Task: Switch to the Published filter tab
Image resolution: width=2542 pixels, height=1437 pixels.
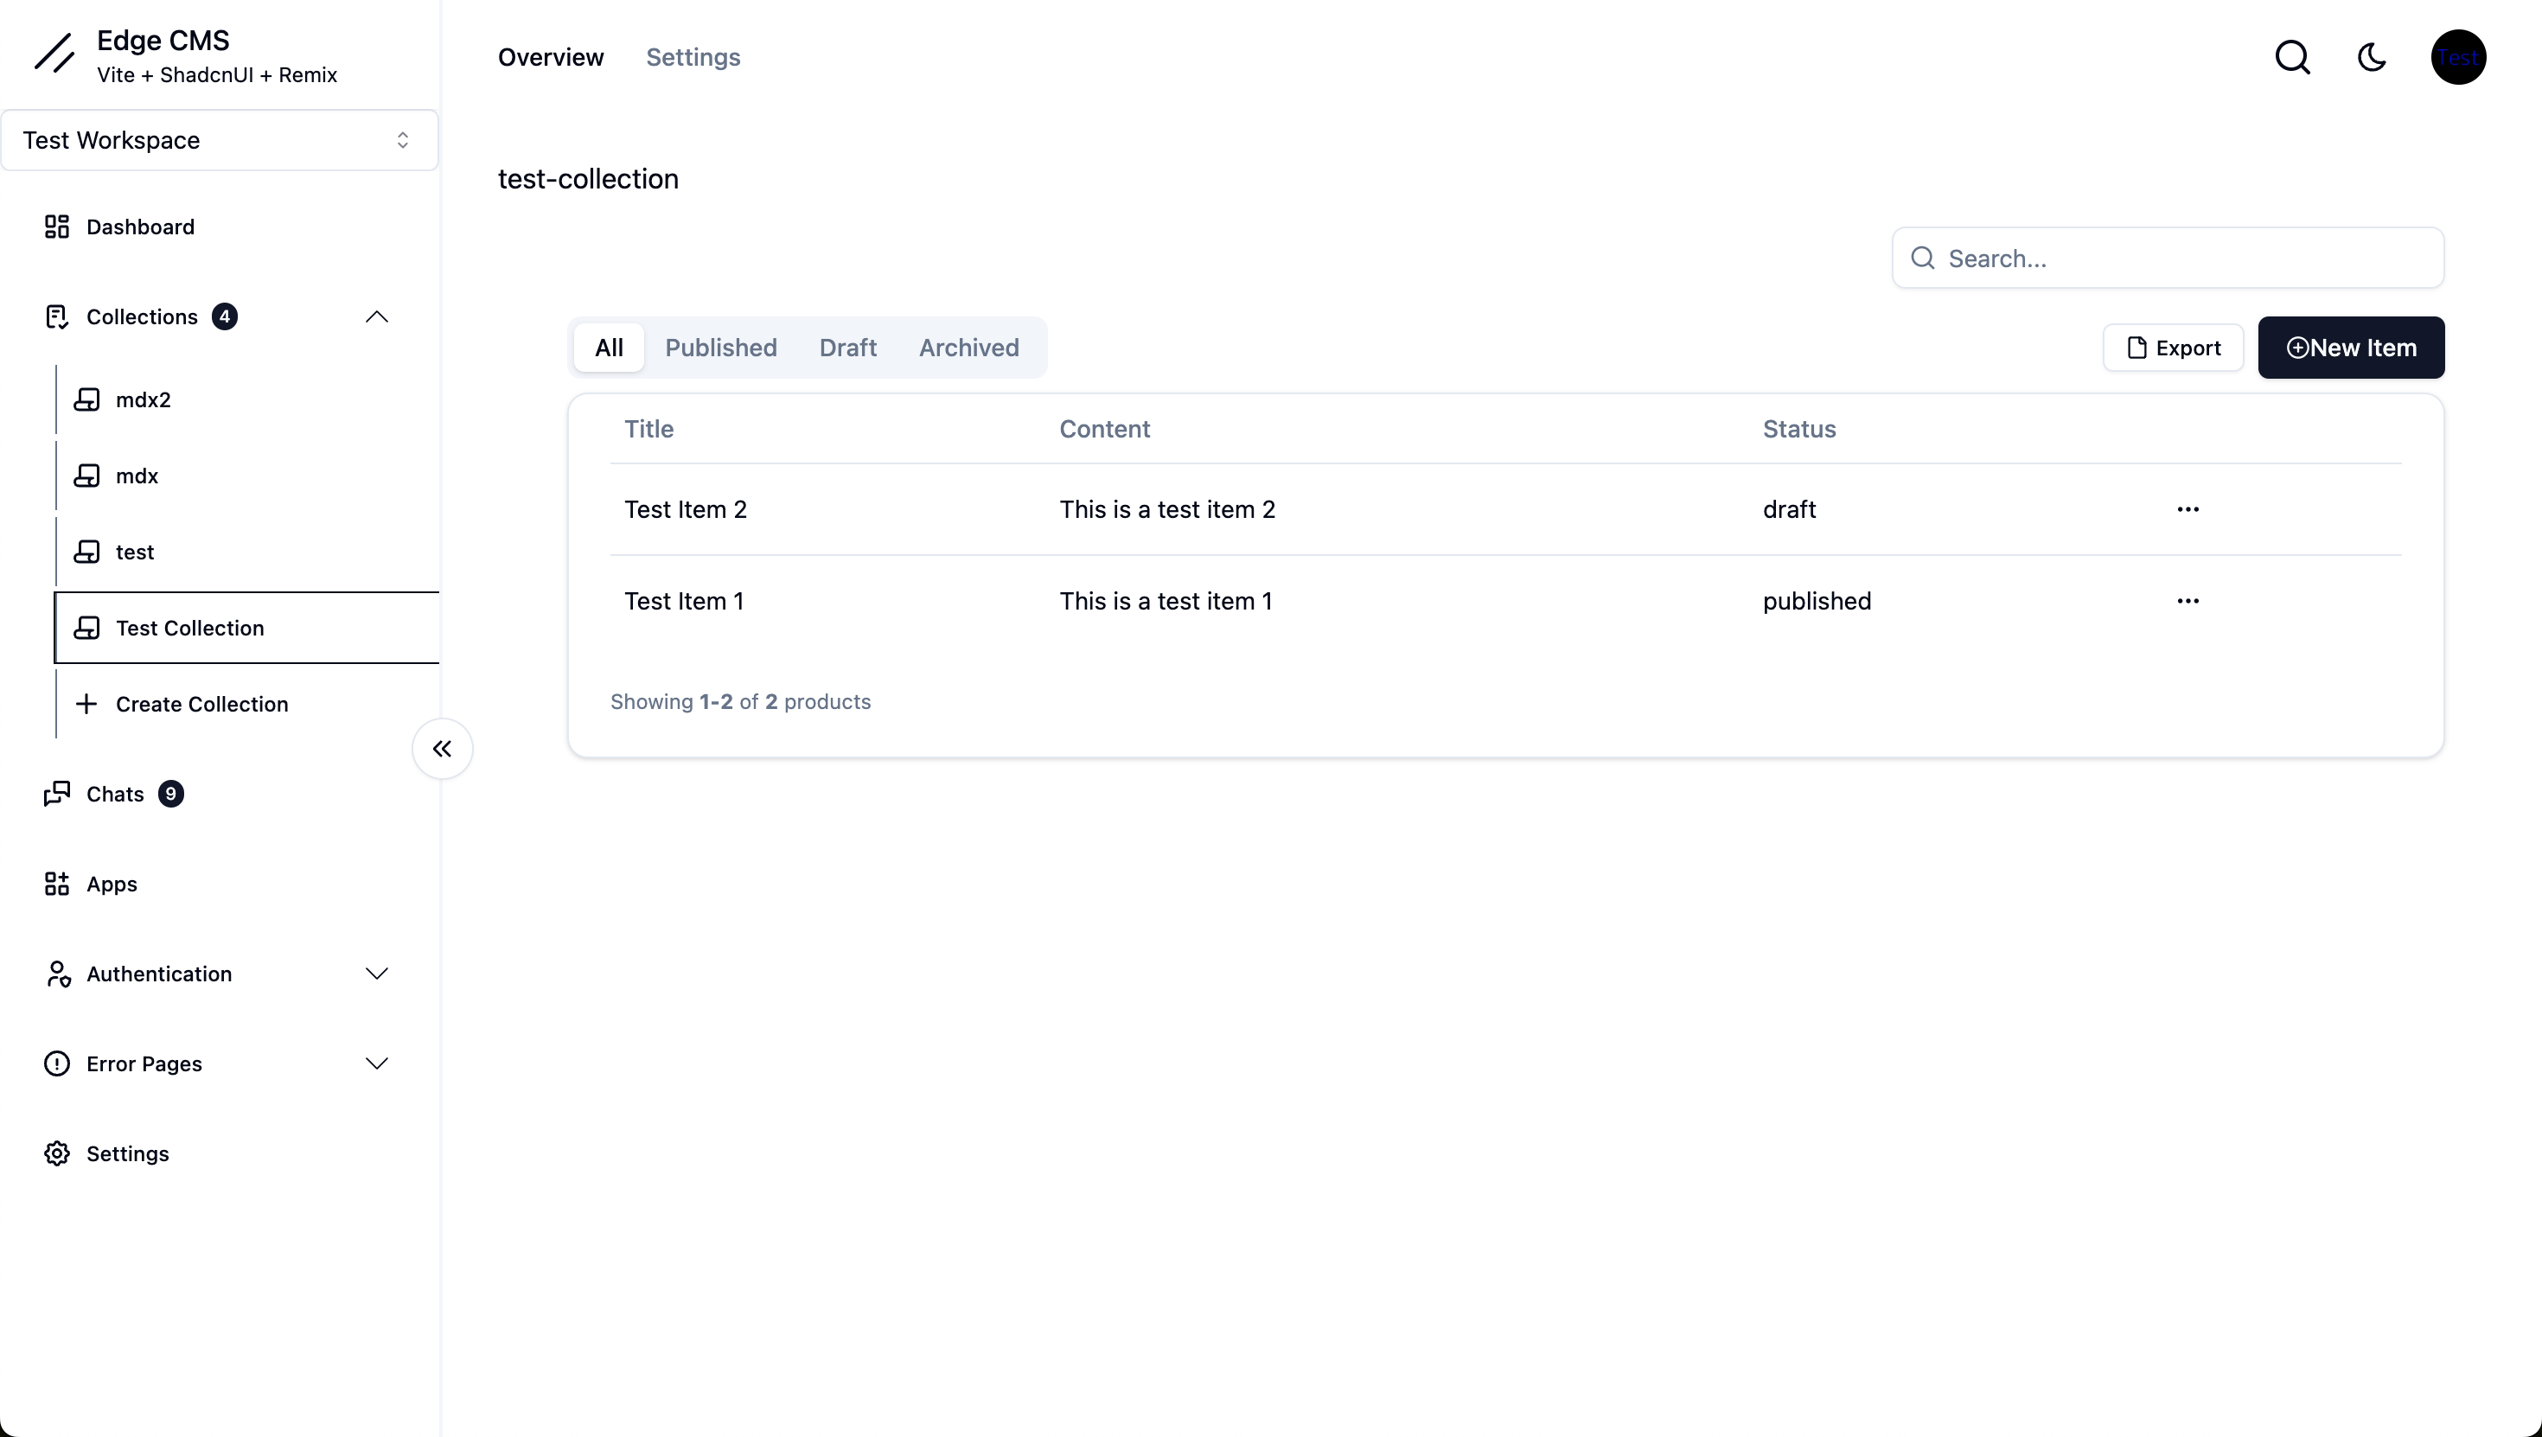Action: click(x=720, y=348)
